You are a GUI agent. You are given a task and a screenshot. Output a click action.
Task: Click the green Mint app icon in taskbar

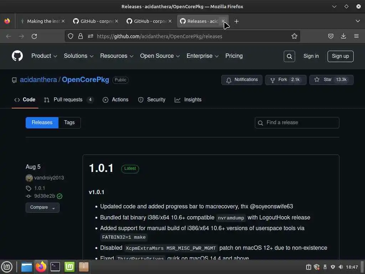pos(70,267)
